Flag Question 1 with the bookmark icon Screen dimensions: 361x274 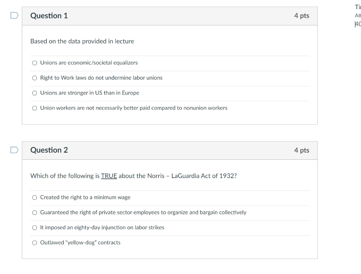point(14,16)
